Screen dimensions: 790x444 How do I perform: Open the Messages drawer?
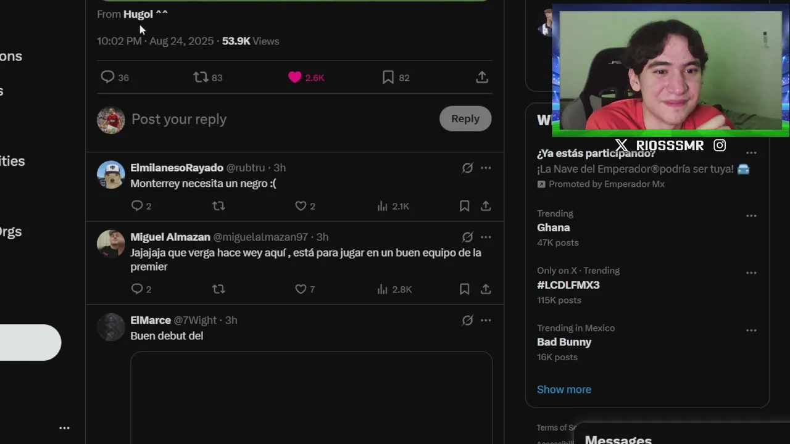click(681, 434)
